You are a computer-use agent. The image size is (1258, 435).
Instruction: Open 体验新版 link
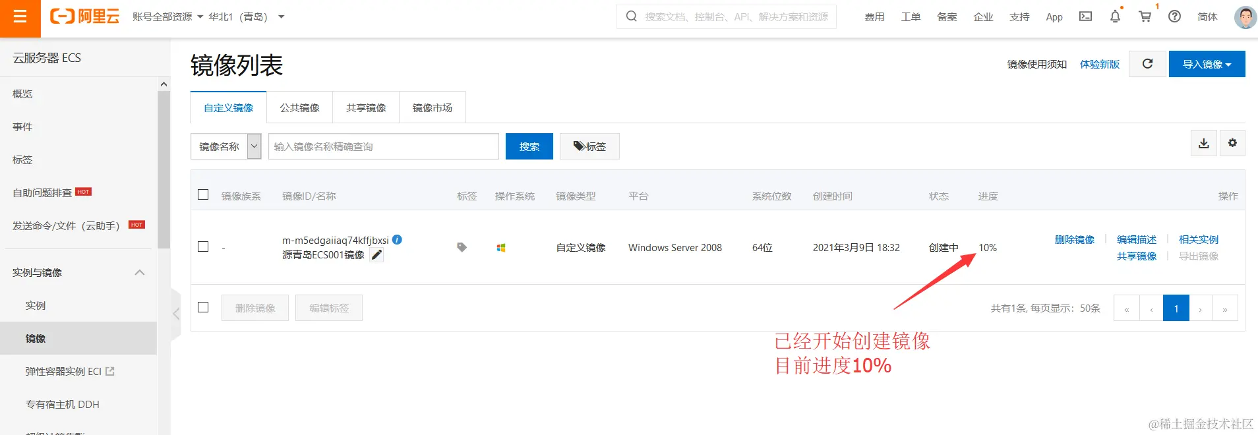click(1100, 64)
